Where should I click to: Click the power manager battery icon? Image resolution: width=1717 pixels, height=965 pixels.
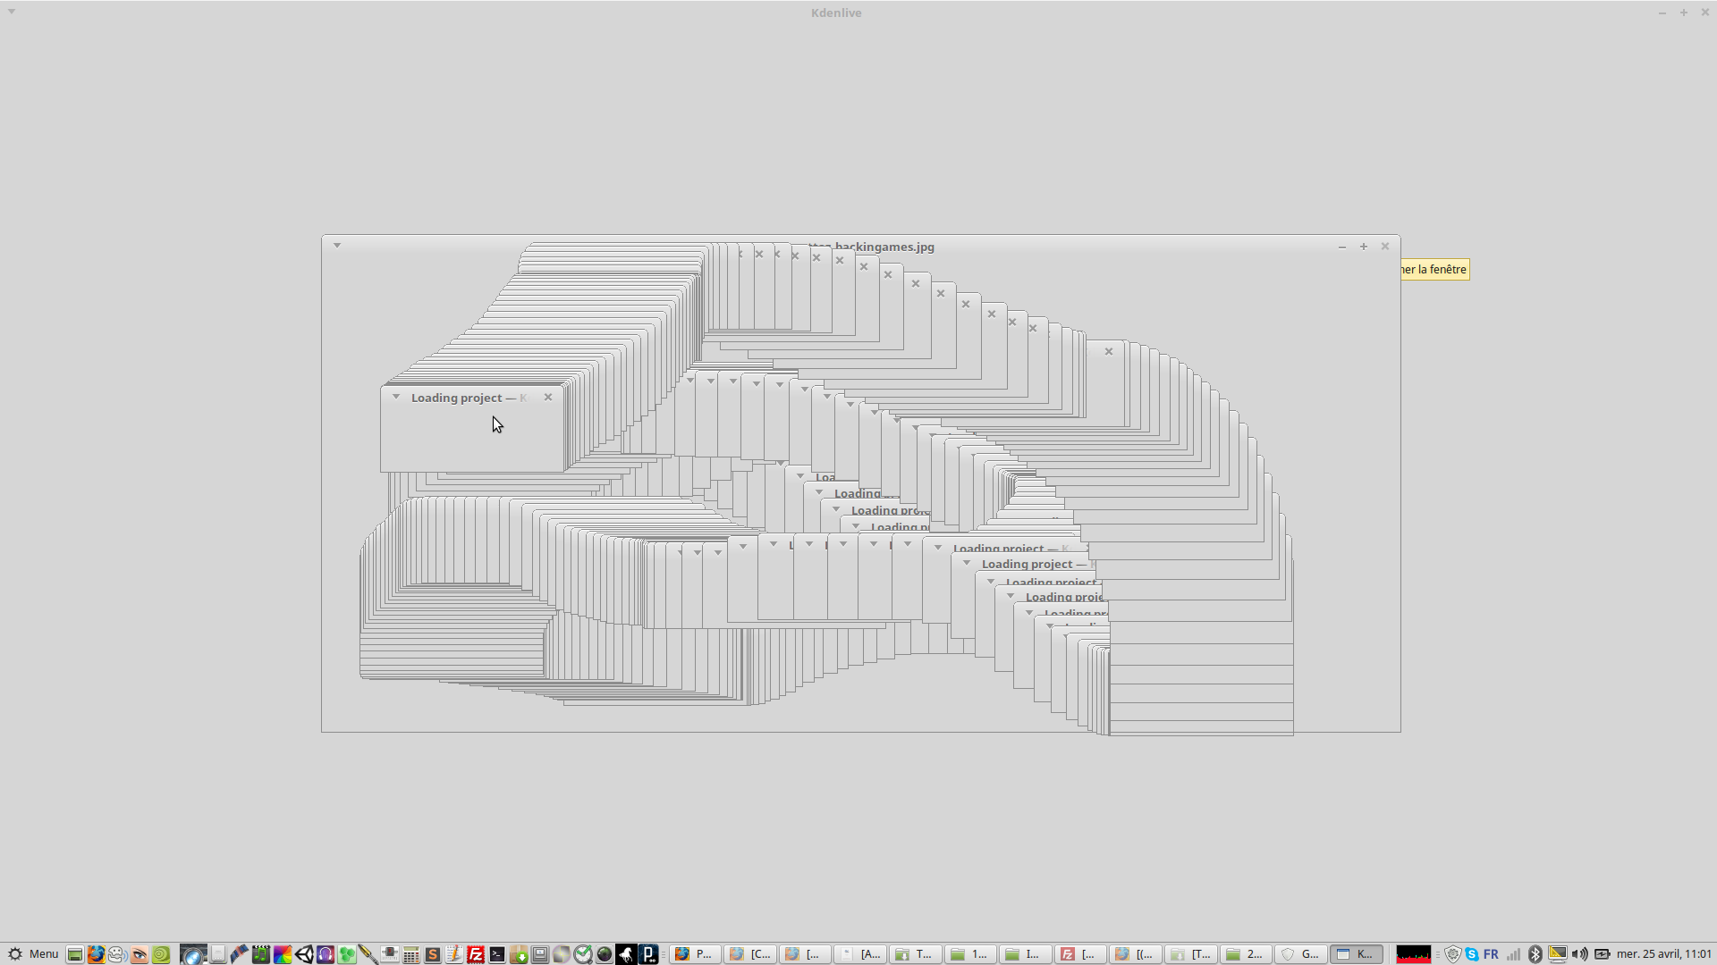coord(1603,954)
